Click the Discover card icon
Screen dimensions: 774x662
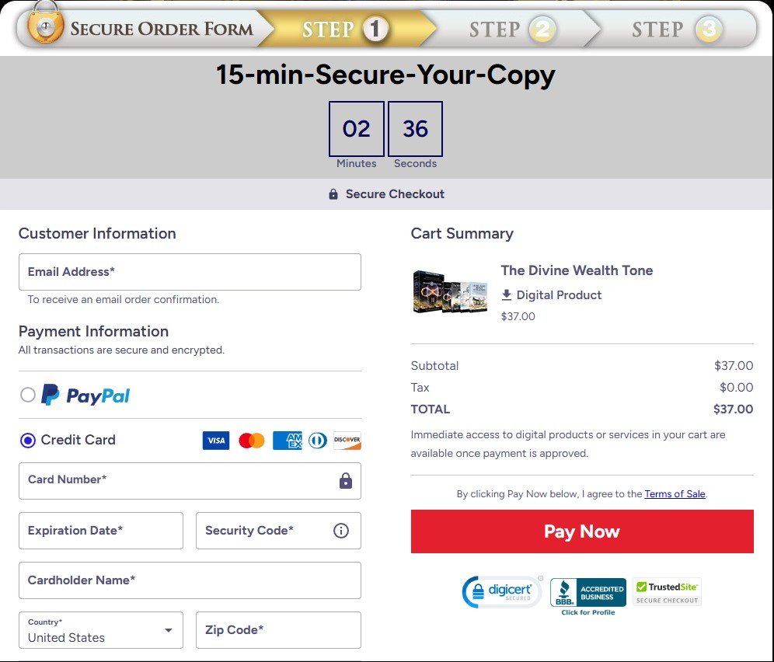347,441
